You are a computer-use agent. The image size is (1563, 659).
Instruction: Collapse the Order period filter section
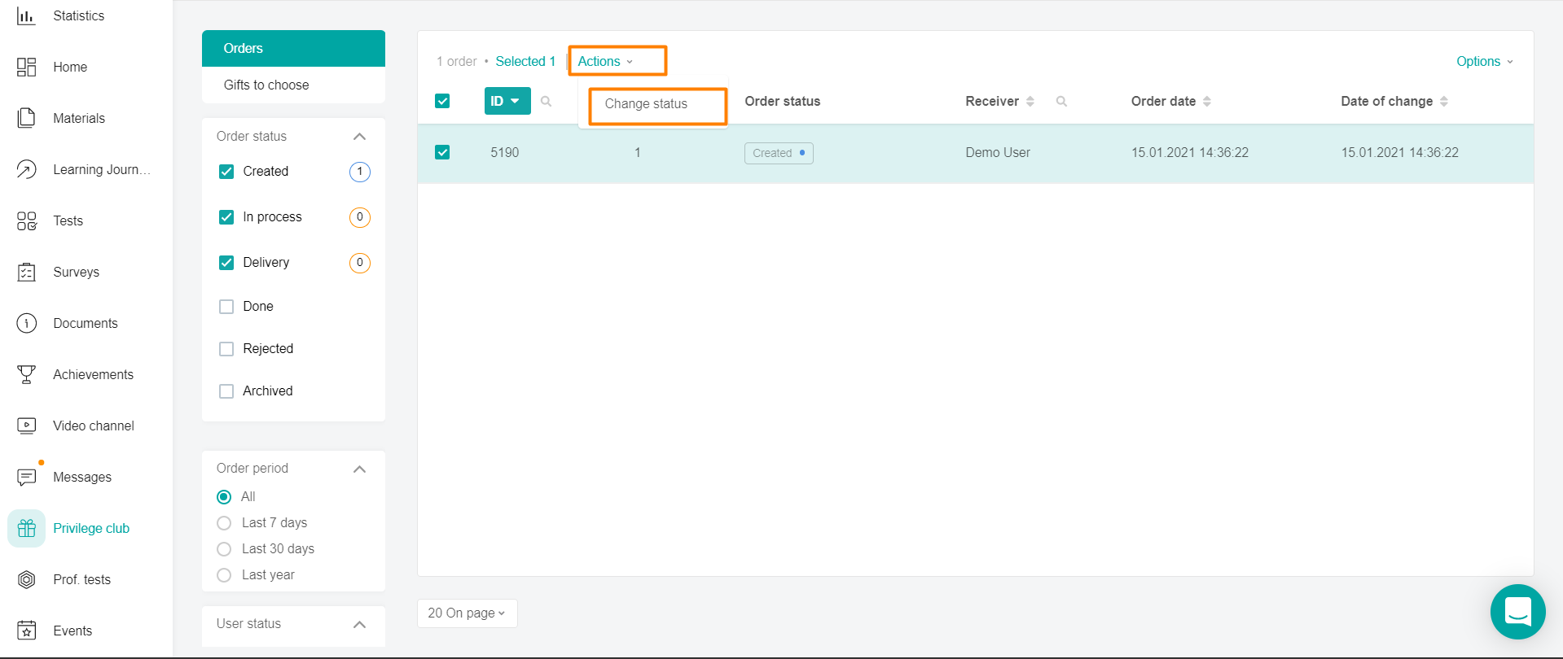coord(359,469)
